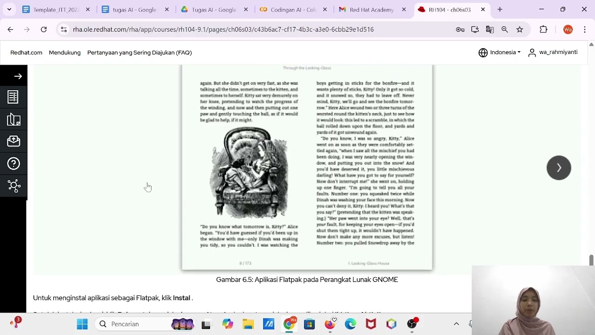Switch to the Tugas AI Google Drive tab
The image size is (595, 335).
[x=215, y=9]
